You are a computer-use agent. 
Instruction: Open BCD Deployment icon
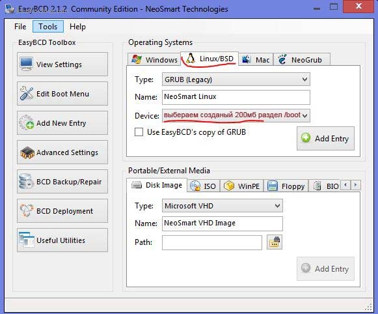tap(27, 210)
